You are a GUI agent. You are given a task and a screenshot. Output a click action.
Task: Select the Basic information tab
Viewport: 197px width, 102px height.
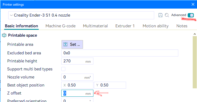pos(21,26)
